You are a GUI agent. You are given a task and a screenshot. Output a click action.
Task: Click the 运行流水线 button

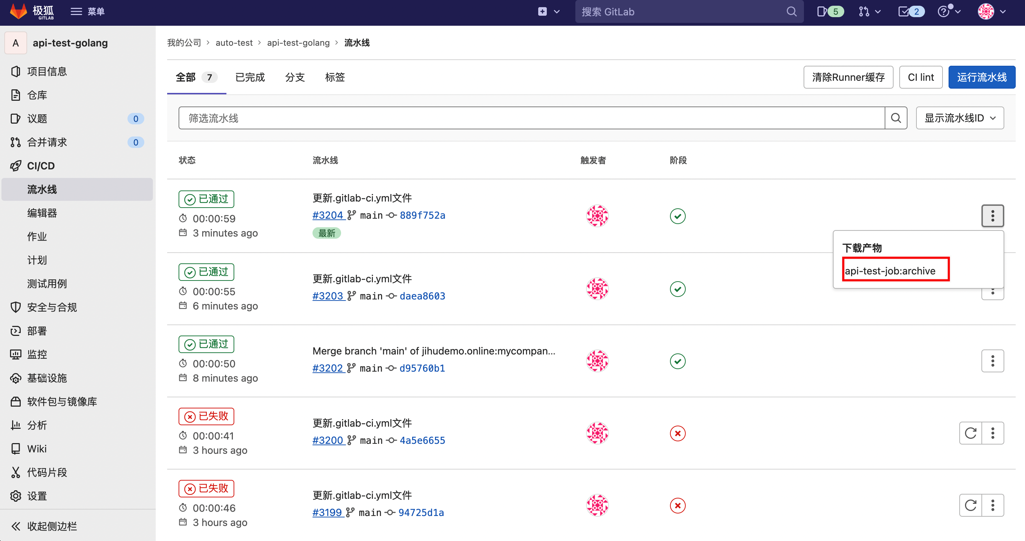pos(981,77)
